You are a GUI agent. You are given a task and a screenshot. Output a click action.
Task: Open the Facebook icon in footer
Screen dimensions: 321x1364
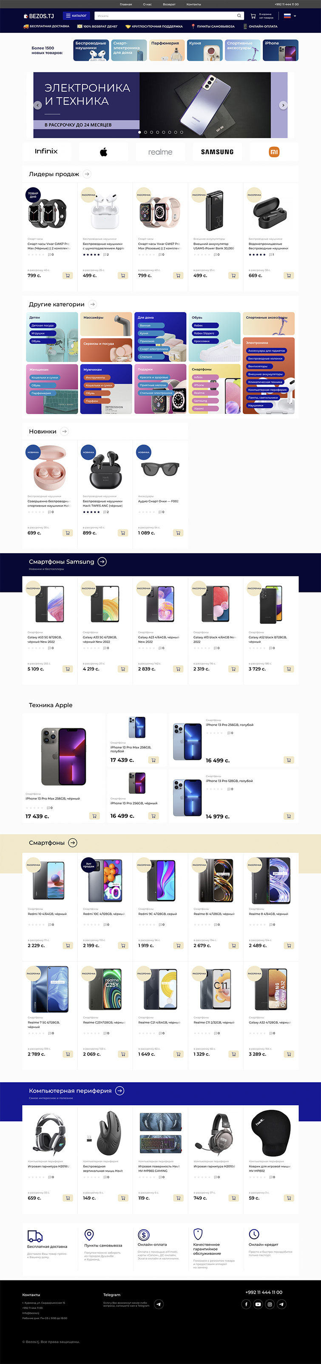coord(246,1304)
